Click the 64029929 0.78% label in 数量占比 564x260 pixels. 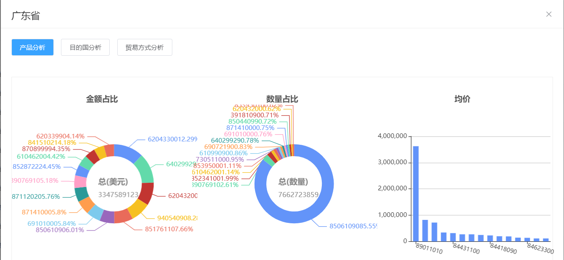click(x=235, y=140)
